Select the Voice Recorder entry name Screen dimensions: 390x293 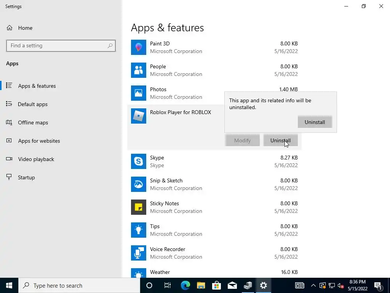pos(168,250)
